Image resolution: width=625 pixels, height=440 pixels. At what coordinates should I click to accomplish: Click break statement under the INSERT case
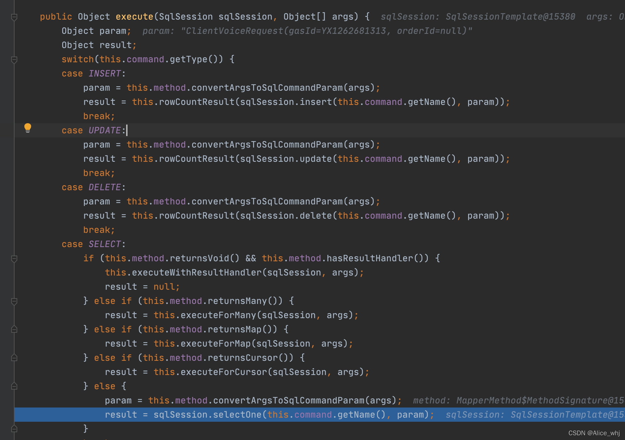click(99, 116)
